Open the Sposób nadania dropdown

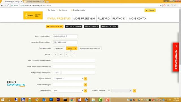[68, 79]
